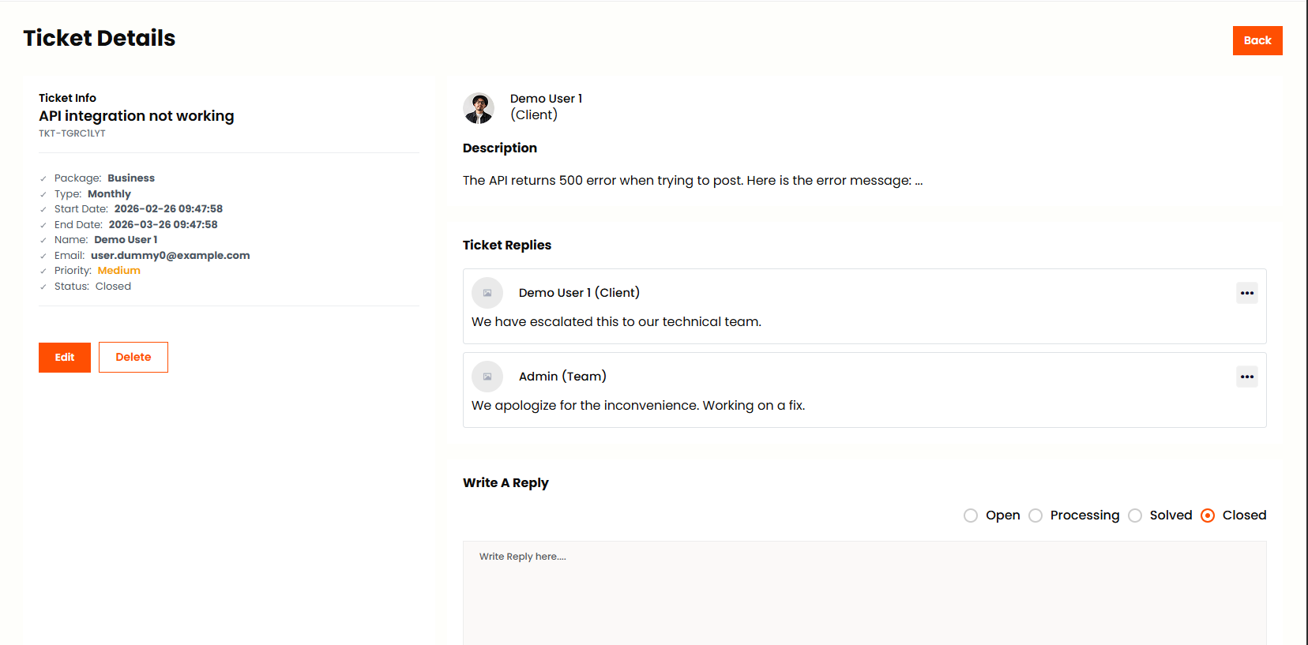Click the checkmark icon beside Email

[43, 256]
